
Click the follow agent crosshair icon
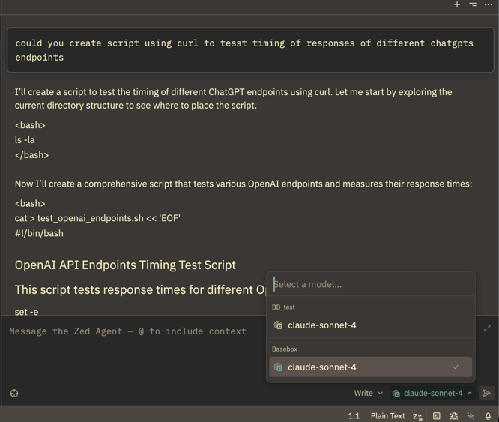tap(13, 393)
